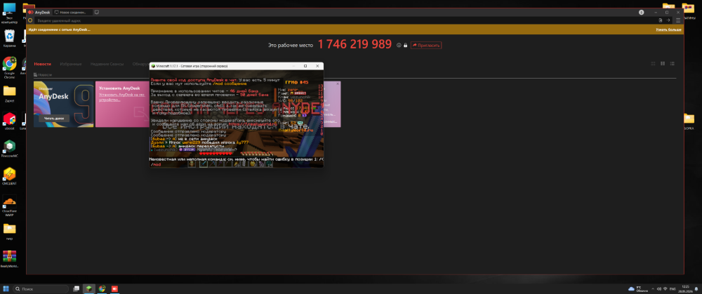Switch to Minecraft from the taskbar
The width and height of the screenshot is (702, 294).
(89, 288)
